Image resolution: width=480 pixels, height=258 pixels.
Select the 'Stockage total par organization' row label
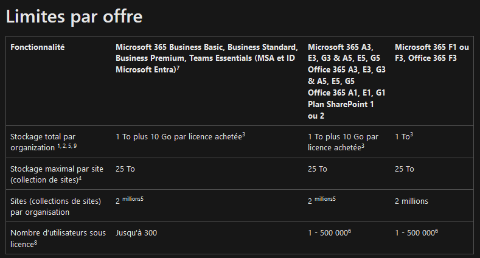click(x=43, y=142)
